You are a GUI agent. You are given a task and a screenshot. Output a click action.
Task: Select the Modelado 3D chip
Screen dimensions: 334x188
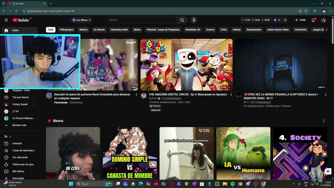click(x=193, y=30)
